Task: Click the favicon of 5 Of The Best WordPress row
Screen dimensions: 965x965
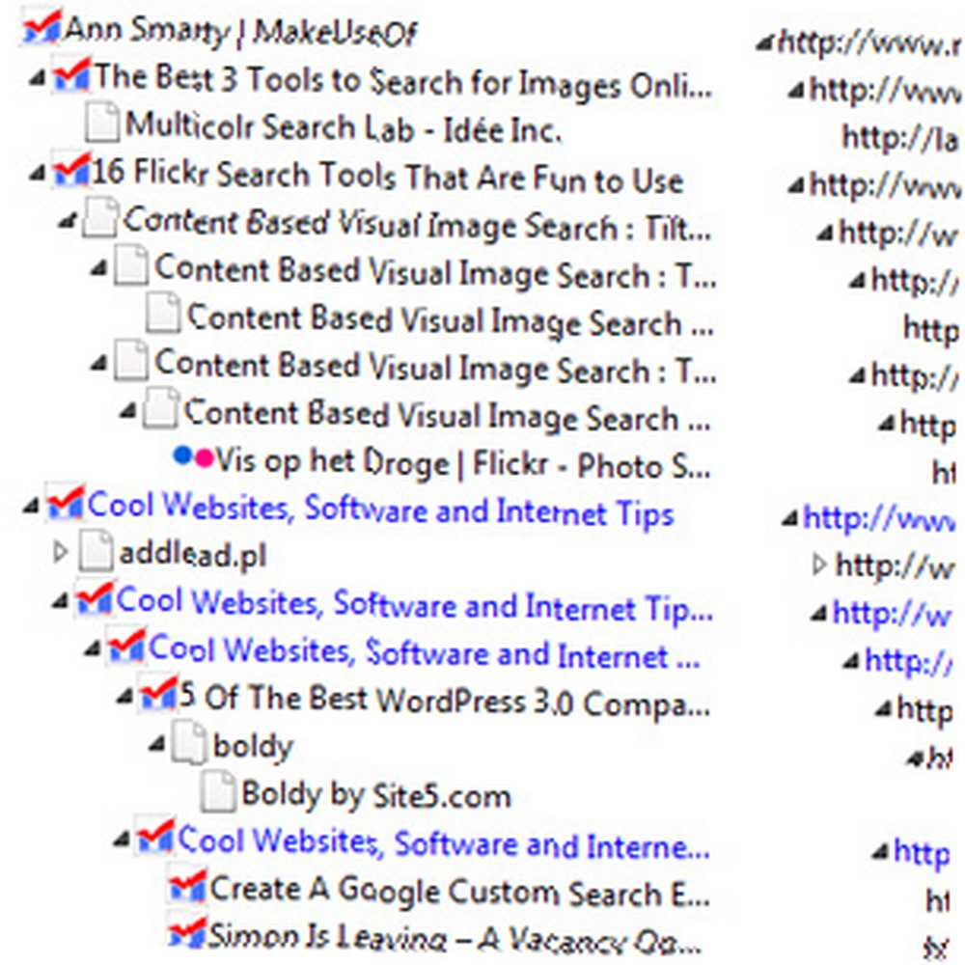Action: [158, 694]
